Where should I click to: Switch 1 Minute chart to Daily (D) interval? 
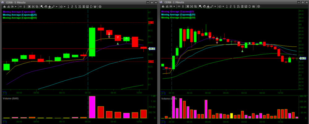click(250, 6)
